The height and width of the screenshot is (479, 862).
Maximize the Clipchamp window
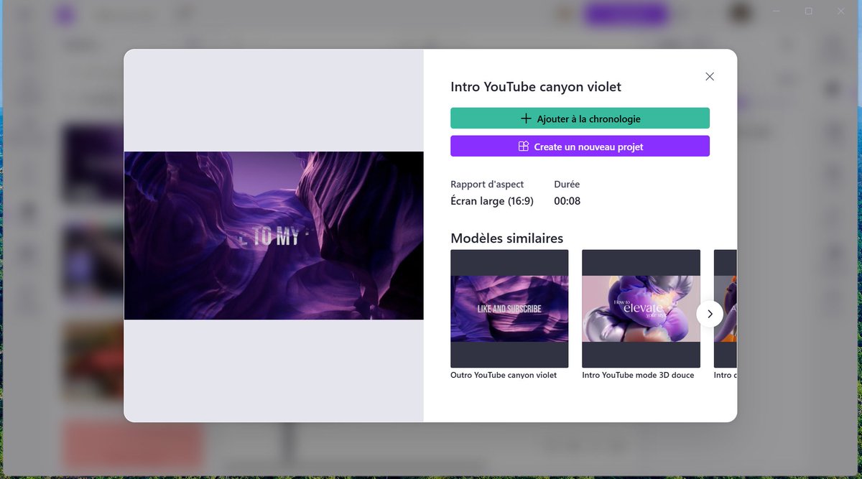pyautogui.click(x=807, y=11)
